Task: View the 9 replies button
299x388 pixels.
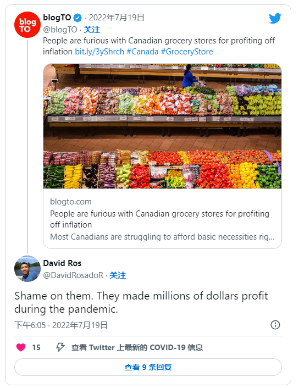Action: pyautogui.click(x=148, y=367)
